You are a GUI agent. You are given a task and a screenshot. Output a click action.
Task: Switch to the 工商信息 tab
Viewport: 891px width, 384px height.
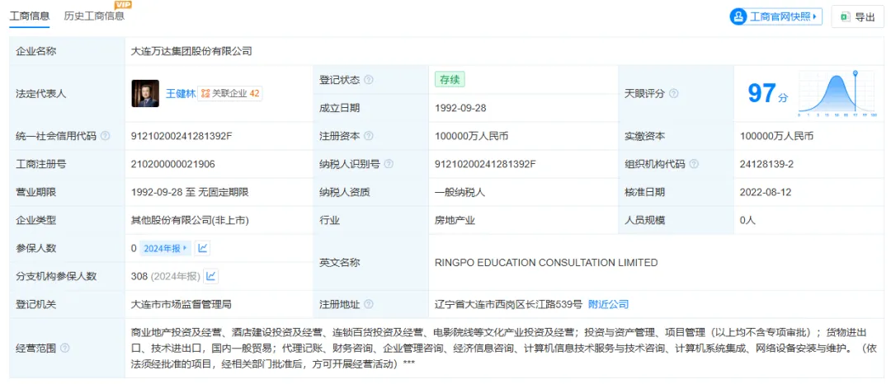[x=30, y=16]
